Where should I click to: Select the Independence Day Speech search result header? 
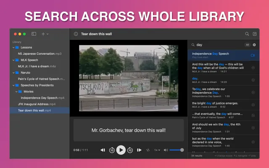(223, 55)
